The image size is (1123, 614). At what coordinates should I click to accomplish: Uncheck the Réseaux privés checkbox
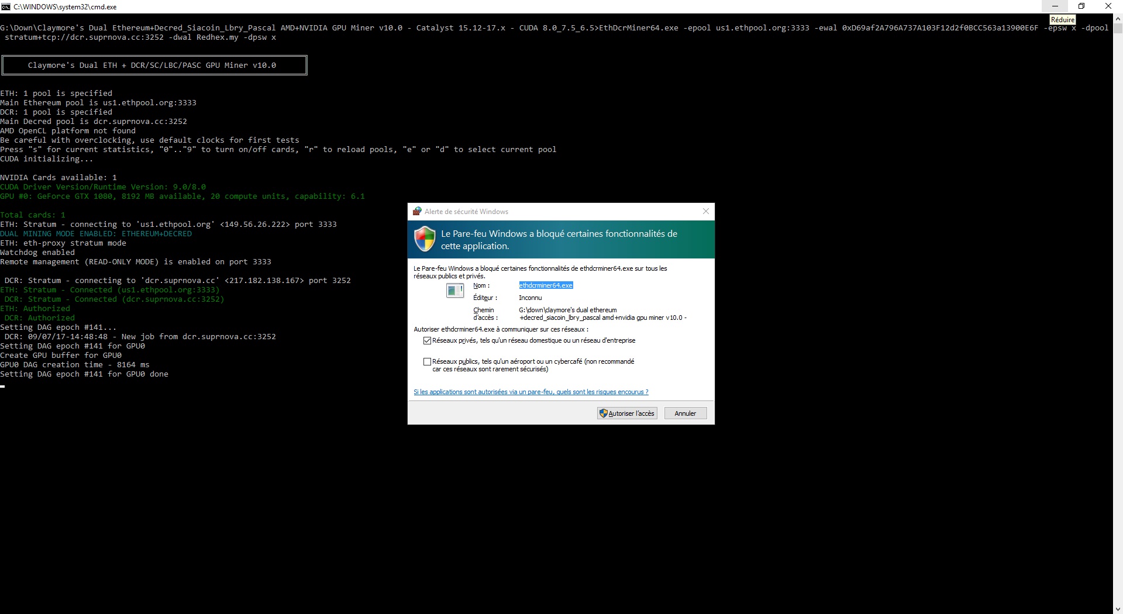point(427,340)
